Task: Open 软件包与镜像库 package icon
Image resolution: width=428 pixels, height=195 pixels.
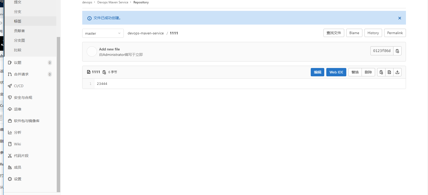Action: pyautogui.click(x=10, y=121)
